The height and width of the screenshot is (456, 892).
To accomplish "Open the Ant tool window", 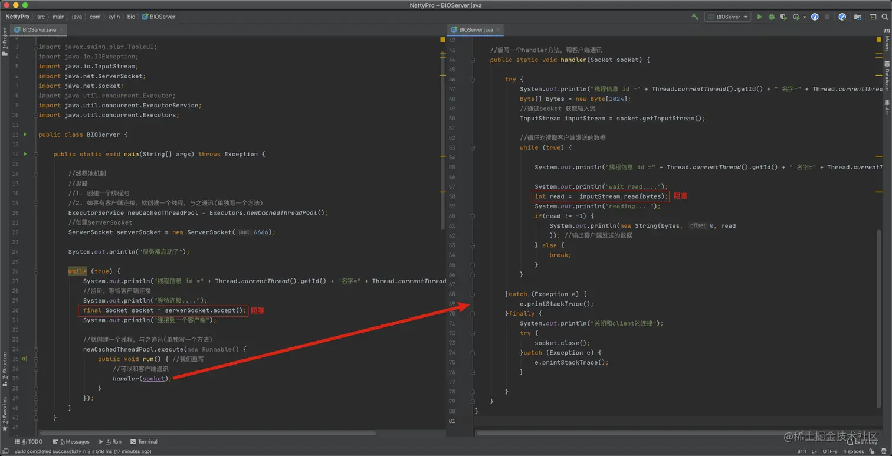I will pos(887,107).
